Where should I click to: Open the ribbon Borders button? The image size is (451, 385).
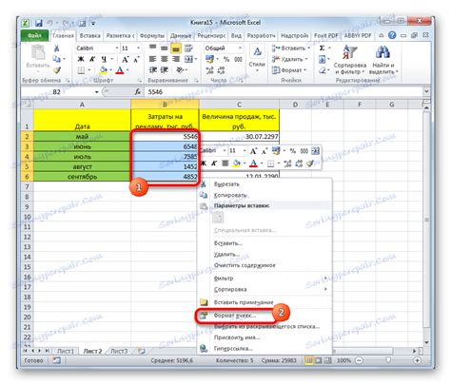click(x=82, y=70)
